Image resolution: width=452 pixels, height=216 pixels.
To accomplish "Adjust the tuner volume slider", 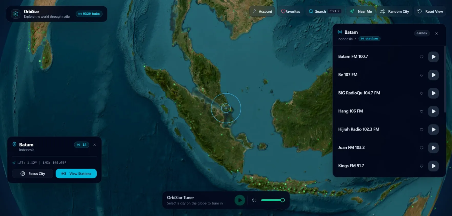I will pos(273,200).
